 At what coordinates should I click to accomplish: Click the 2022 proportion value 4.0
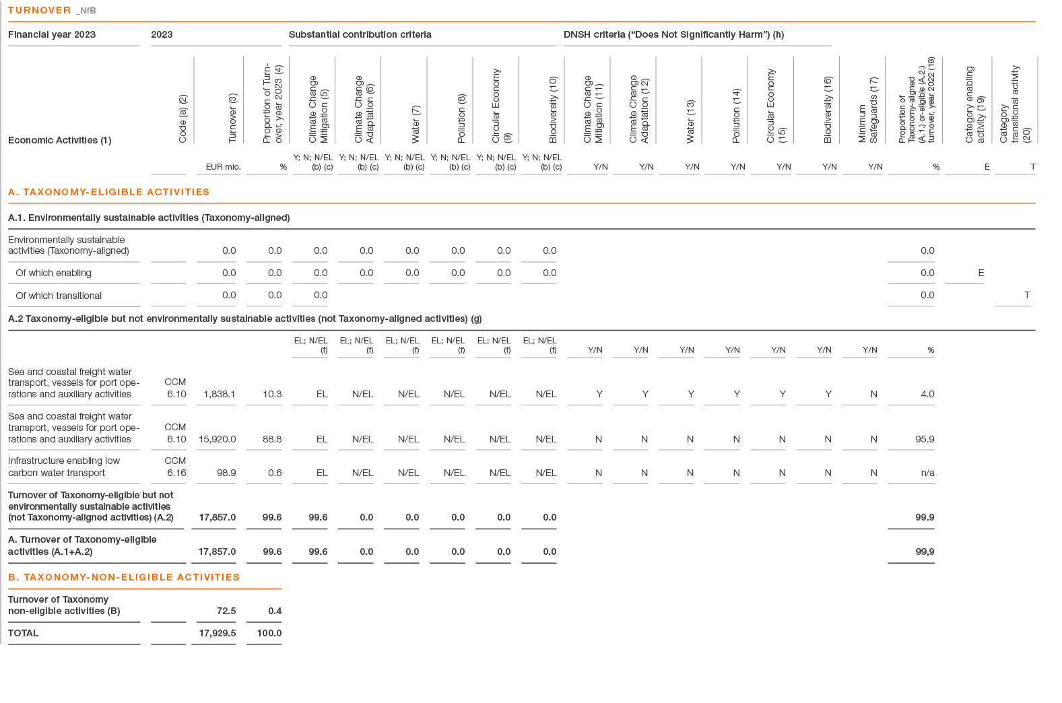(927, 394)
